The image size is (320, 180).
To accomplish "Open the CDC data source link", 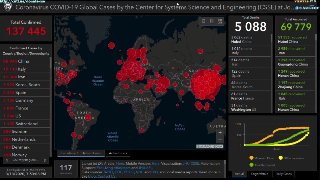I will (x=118, y=172).
